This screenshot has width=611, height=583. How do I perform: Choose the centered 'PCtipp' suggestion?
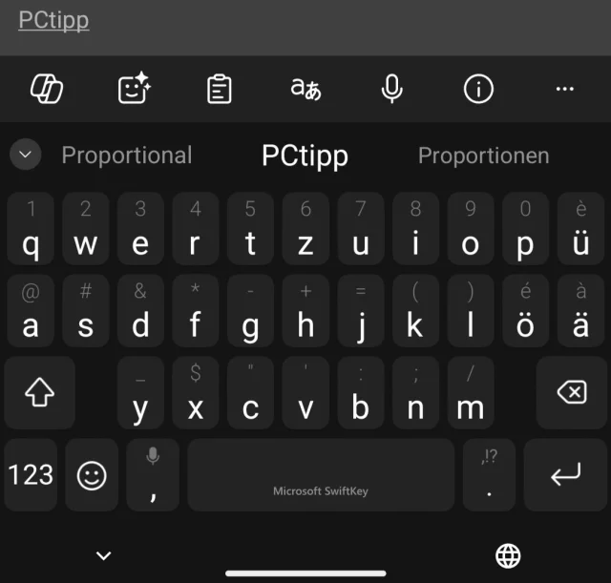pos(305,156)
